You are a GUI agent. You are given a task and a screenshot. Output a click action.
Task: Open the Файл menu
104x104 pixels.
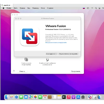pos(16,8)
